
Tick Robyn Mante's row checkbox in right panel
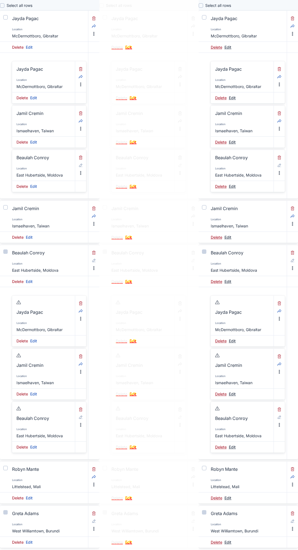[204, 468]
